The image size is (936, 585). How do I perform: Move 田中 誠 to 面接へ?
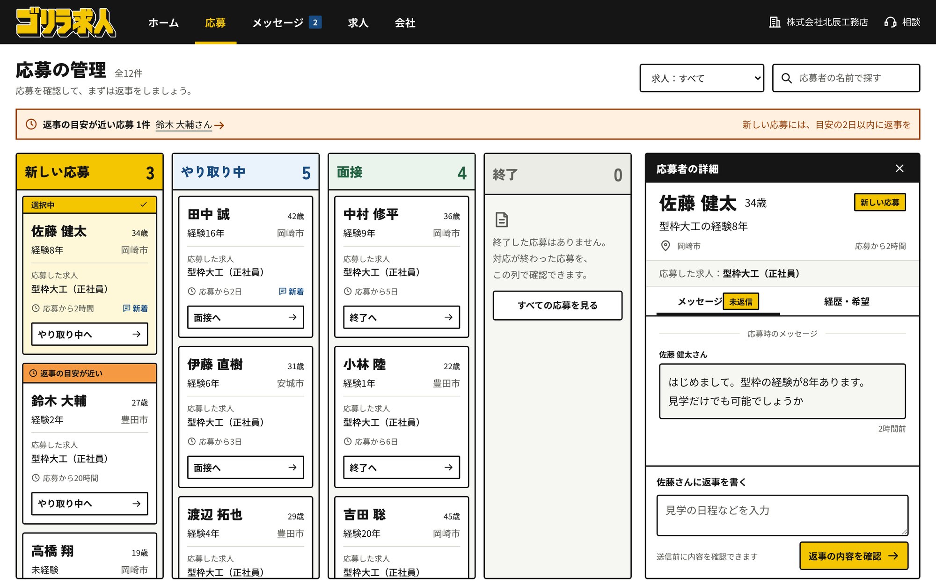246,317
